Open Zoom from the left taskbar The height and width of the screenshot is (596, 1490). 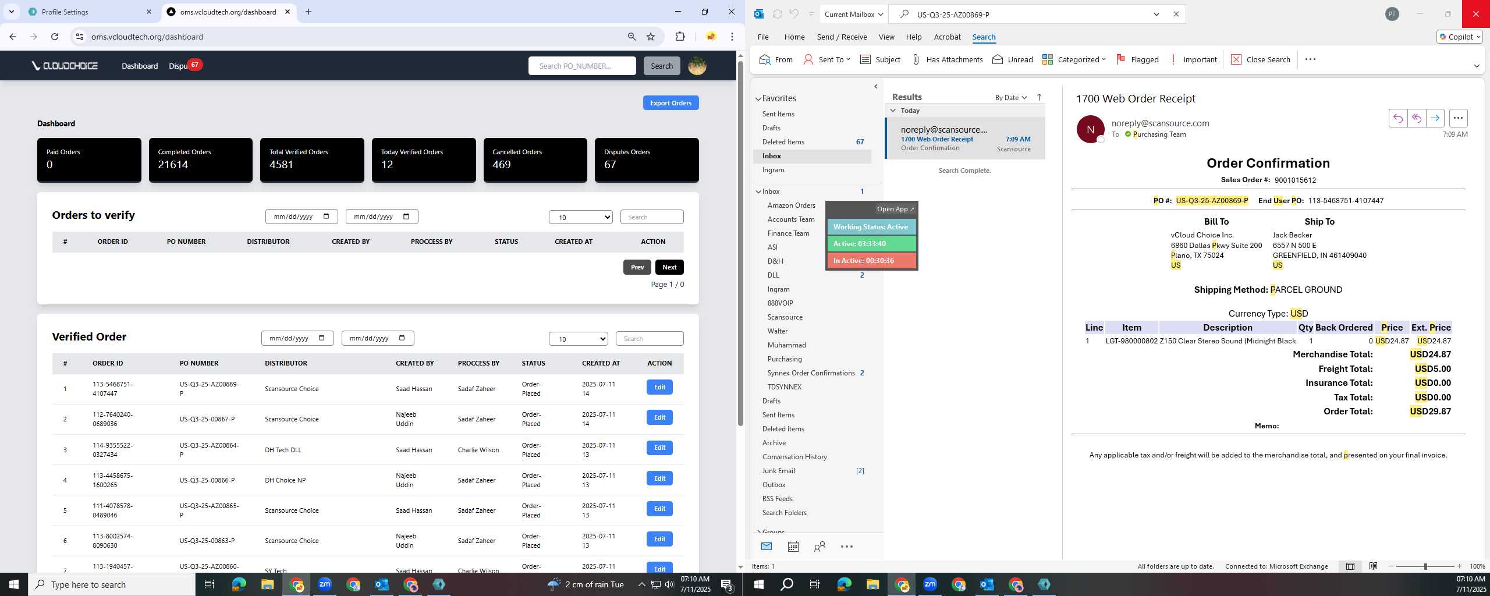coord(325,584)
